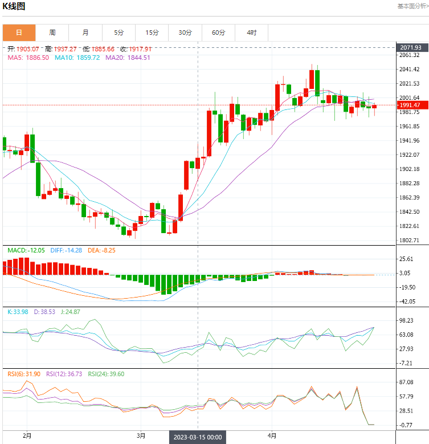Image resolution: width=429 pixels, height=444 pixels.
Task: Click the 高: 1937.27 high value
Action: [x=61, y=49]
